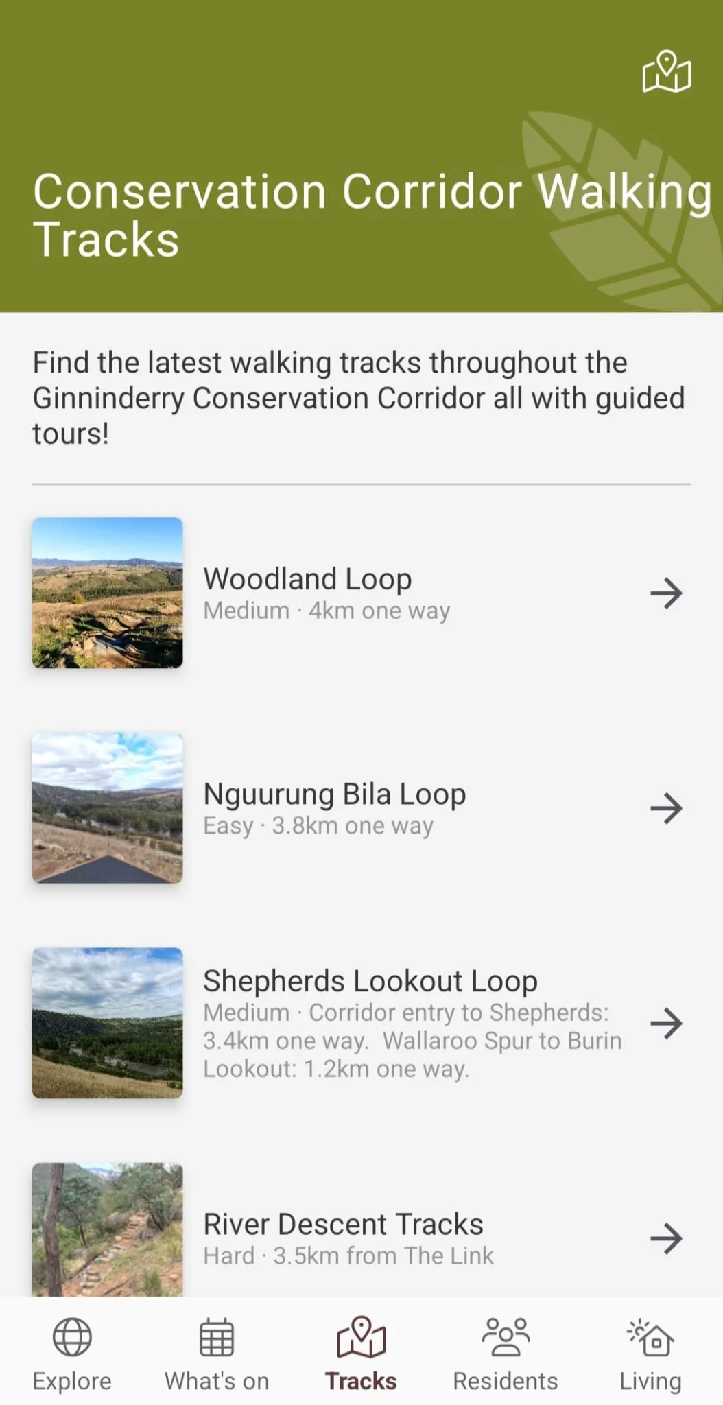The image size is (723, 1405).
Task: Open the Woodland Loop photo thumbnail
Action: click(x=108, y=593)
